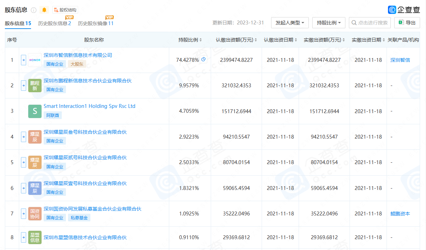The width and height of the screenshot is (426, 250).
Task: Click the 星盟信息 logo icon
Action: pyautogui.click(x=35, y=237)
